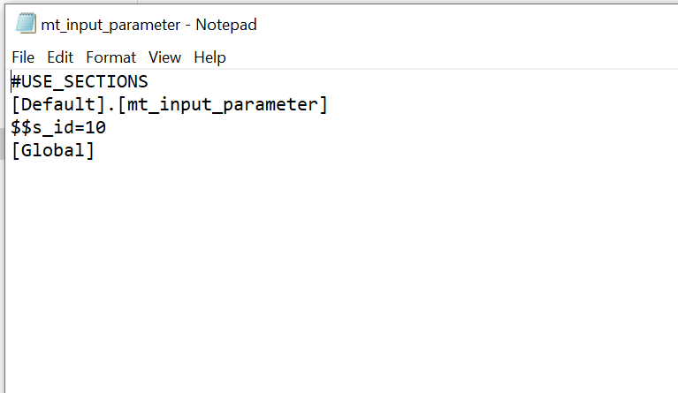
Task: Click on the value 10 after the equals sign
Action: tap(95, 127)
